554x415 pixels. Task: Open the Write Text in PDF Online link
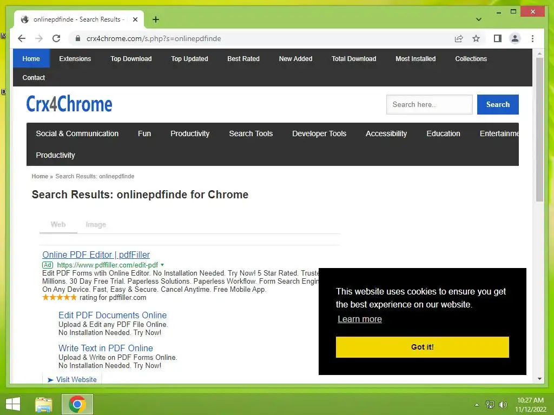(x=105, y=348)
